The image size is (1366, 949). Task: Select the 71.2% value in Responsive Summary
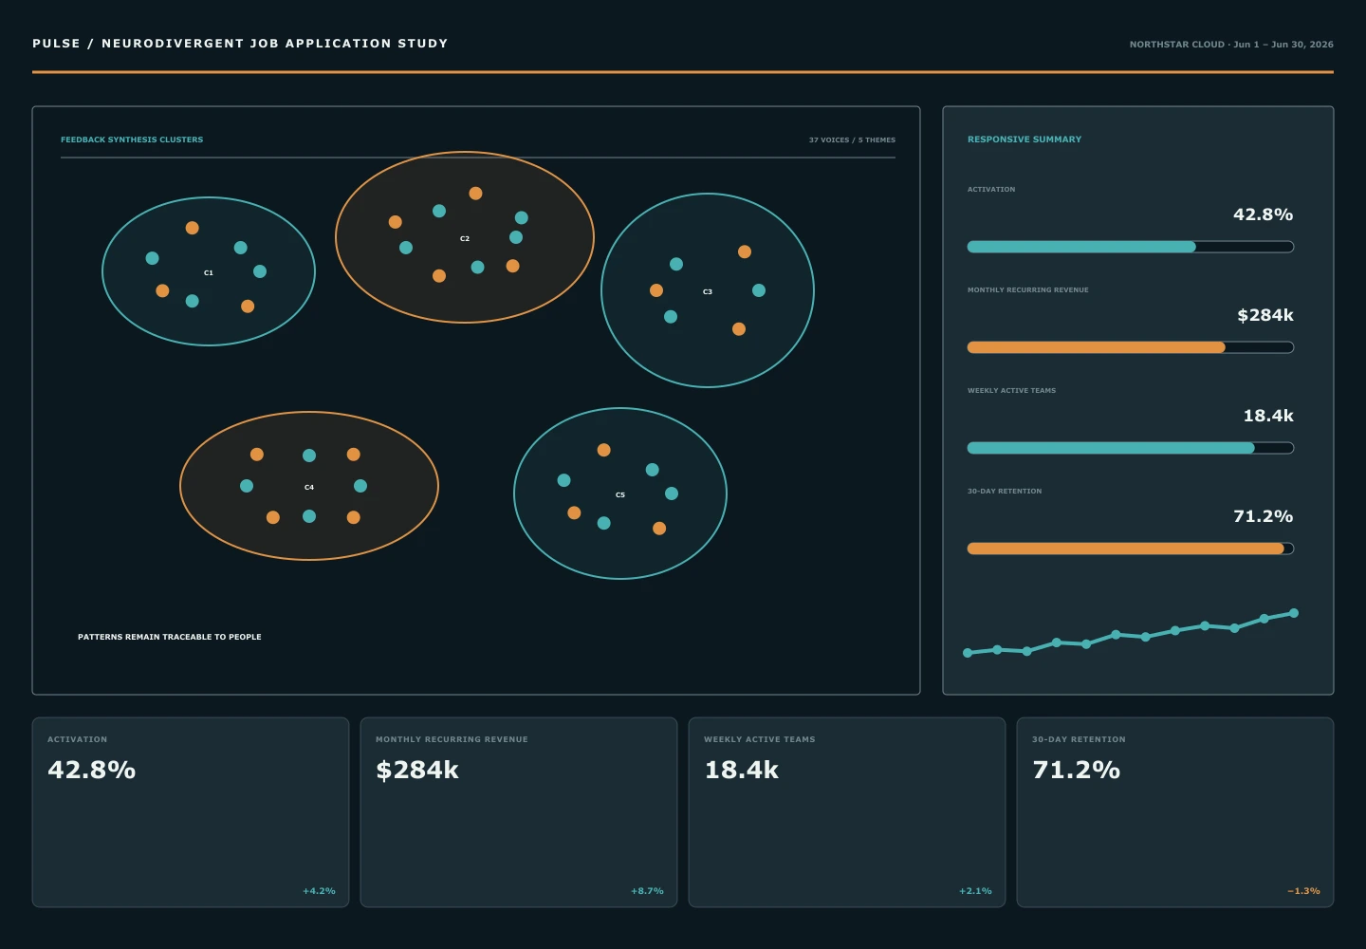click(x=1263, y=517)
